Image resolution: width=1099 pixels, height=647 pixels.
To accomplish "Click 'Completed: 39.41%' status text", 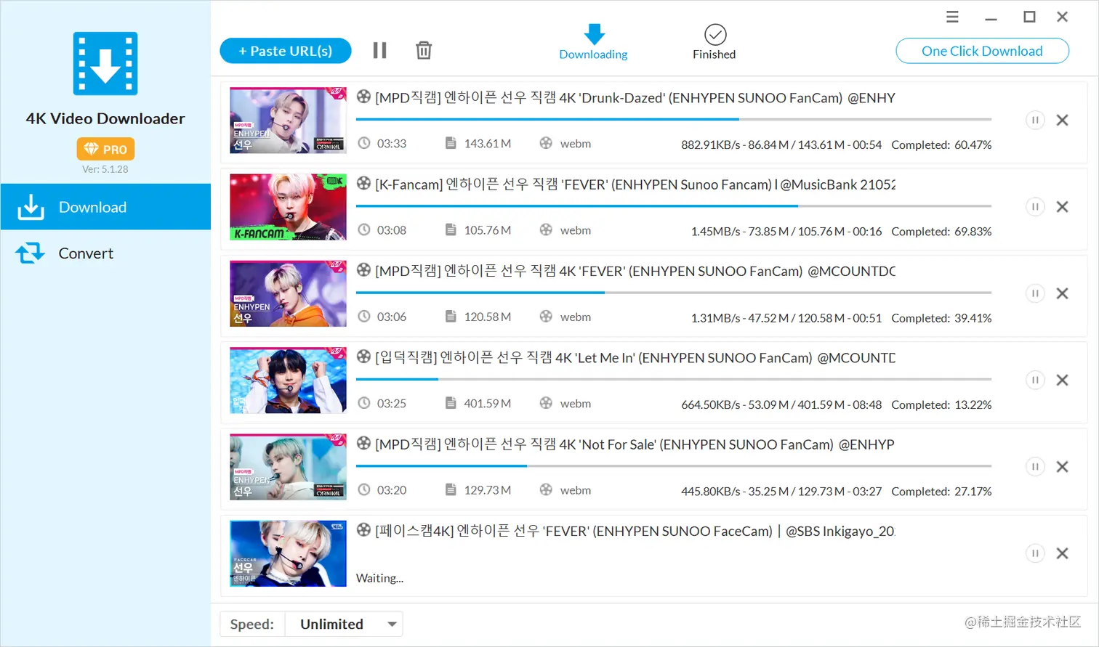I will click(x=941, y=318).
